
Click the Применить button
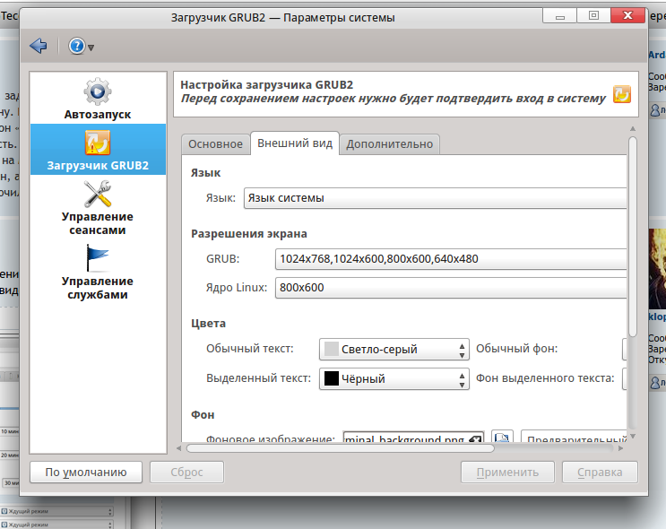[x=507, y=472]
